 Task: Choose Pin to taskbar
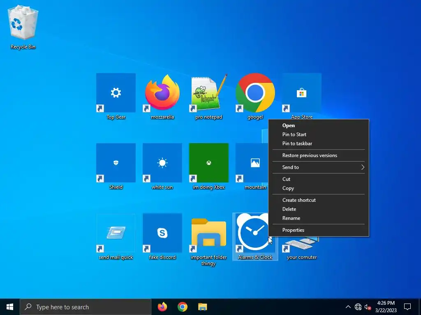coord(319,144)
